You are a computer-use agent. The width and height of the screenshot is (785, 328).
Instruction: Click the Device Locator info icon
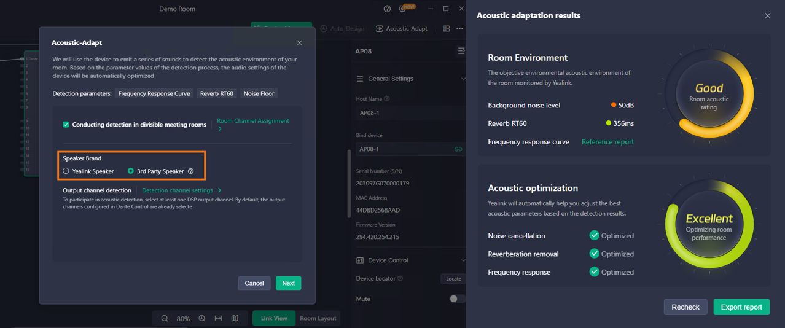pyautogui.click(x=400, y=278)
